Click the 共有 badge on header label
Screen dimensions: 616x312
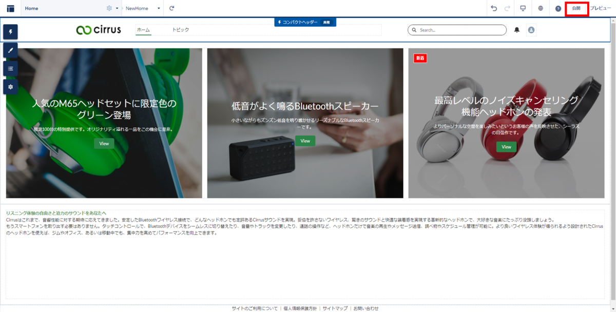[x=326, y=23]
